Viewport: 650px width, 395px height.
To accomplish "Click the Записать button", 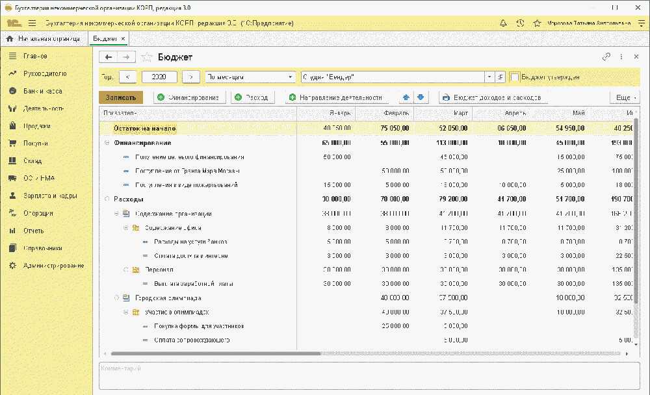I will click(121, 97).
